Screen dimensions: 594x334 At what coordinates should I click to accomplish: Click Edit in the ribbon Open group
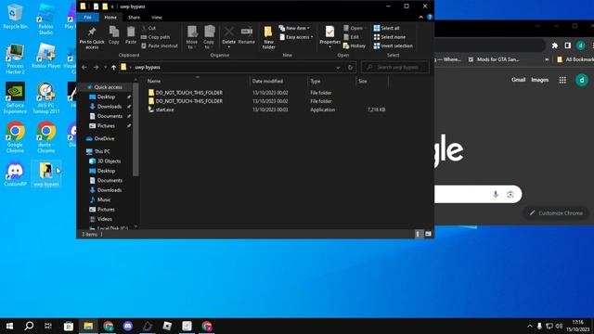tap(351, 37)
